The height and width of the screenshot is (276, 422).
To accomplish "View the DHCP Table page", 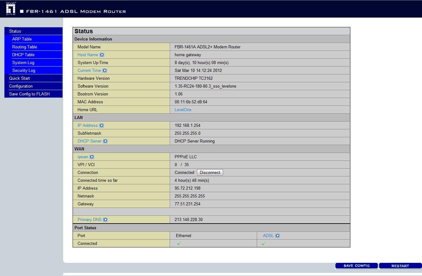I will (37, 55).
